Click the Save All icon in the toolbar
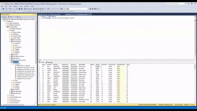 (22, 9)
